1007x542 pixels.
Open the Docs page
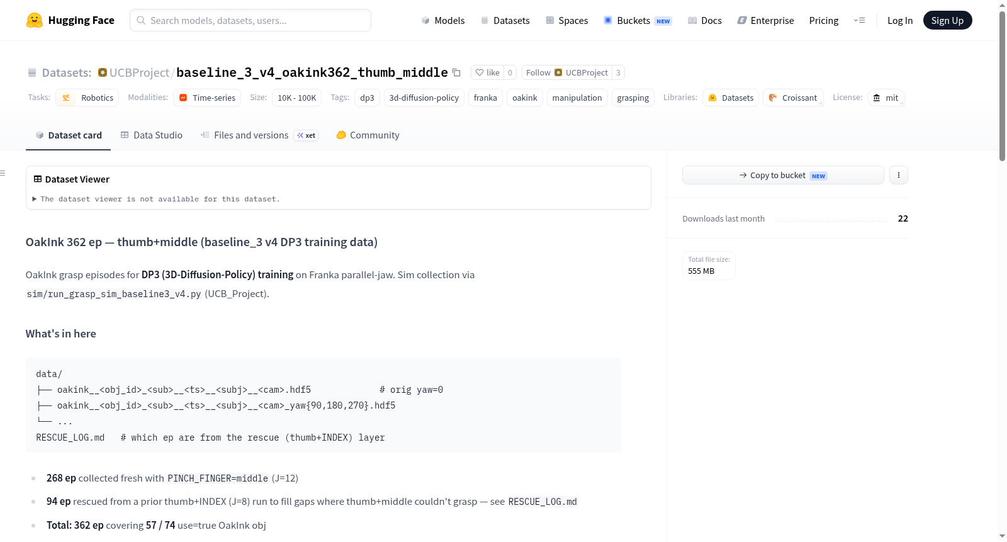(x=705, y=20)
